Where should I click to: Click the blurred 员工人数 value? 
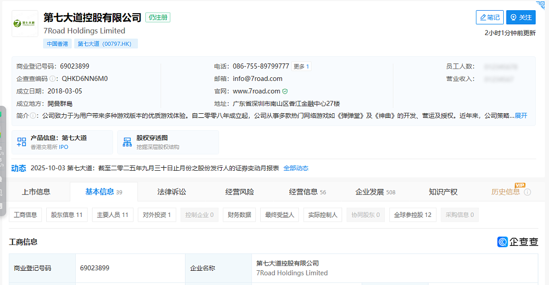pos(501,67)
